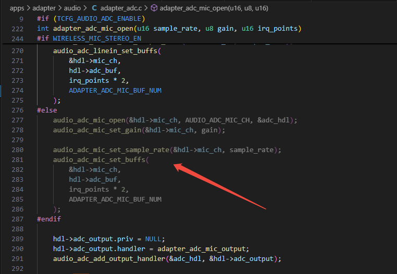Click line number 291 in gutter
Image resolution: width=397 pixels, height=274 pixels.
pyautogui.click(x=18, y=259)
